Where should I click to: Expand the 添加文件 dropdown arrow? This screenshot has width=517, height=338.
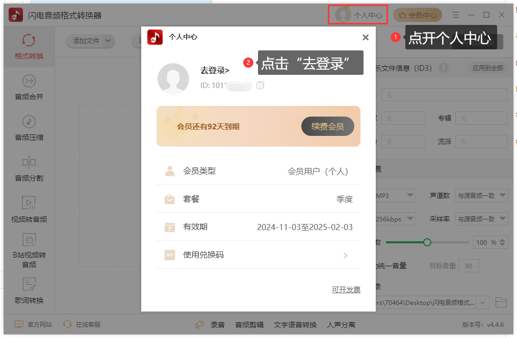click(108, 41)
